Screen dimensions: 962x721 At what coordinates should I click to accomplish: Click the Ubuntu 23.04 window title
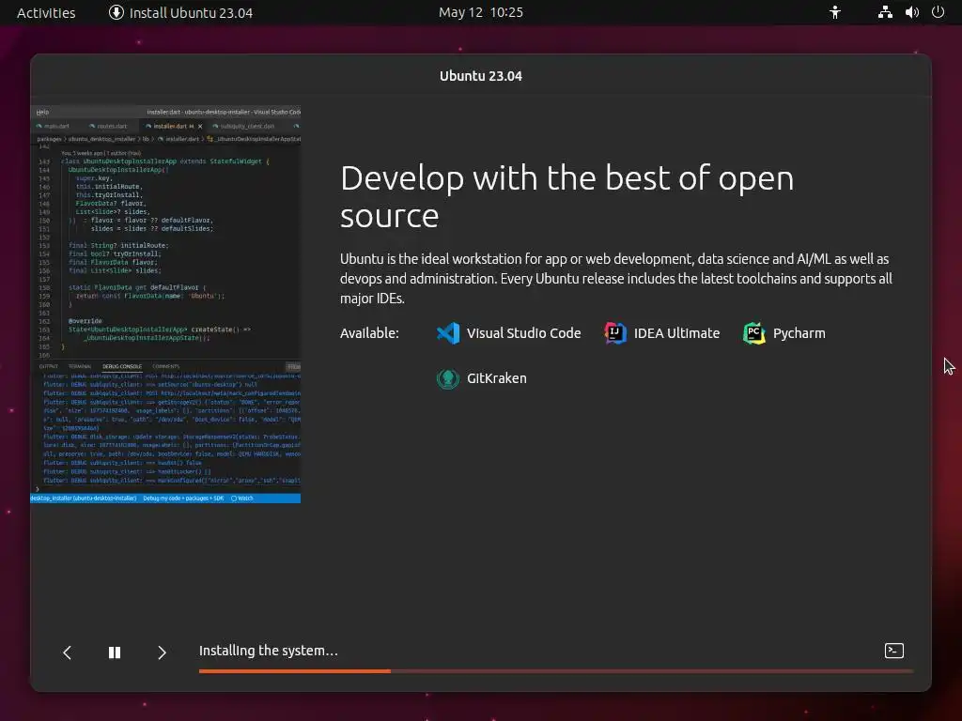tap(481, 76)
